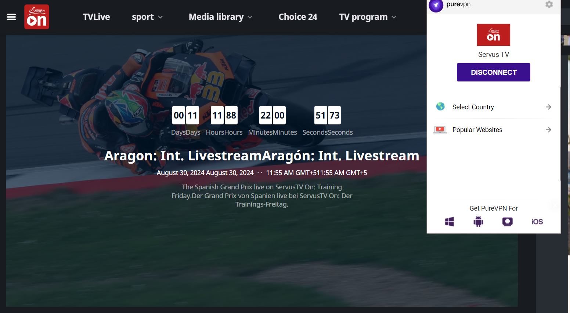Viewport: 570px width, 313px height.
Task: Open PureVPN settings gear
Action: pos(549,4)
